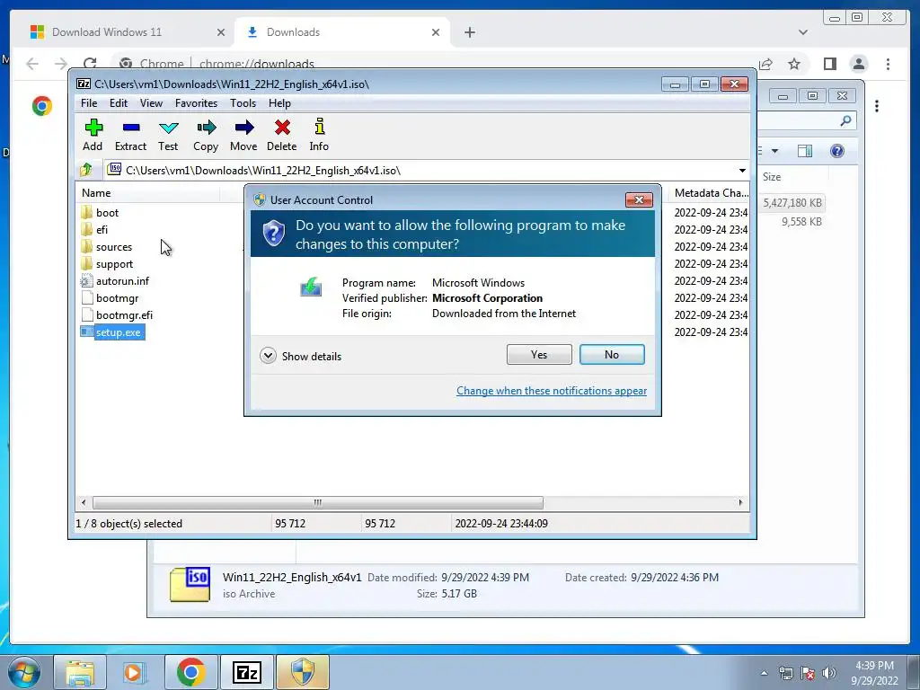Bookmark this page with star icon
920x690 pixels.
click(794, 64)
